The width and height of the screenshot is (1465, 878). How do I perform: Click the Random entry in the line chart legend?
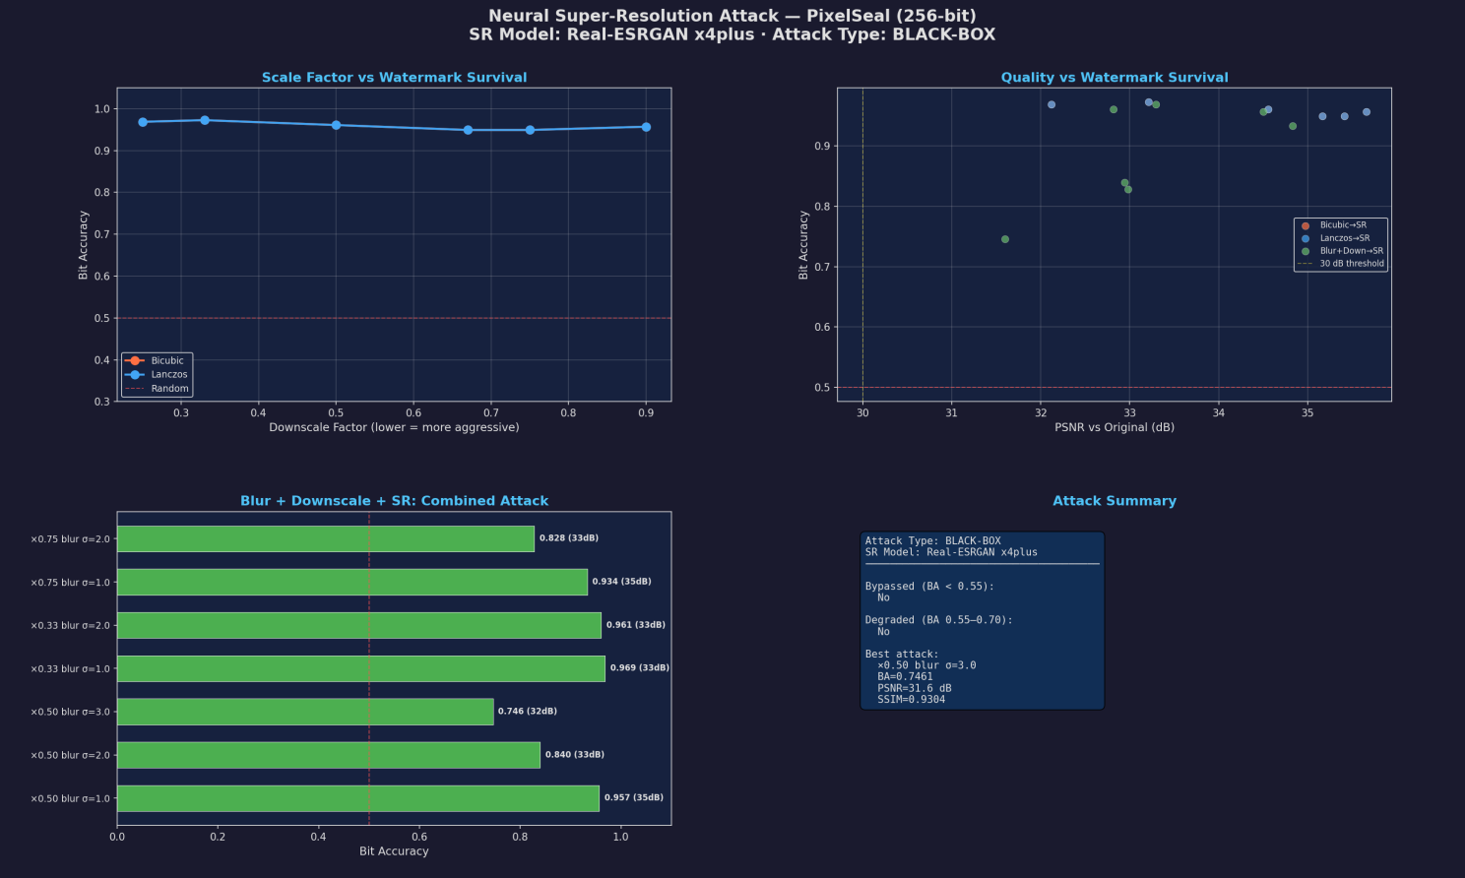(157, 389)
